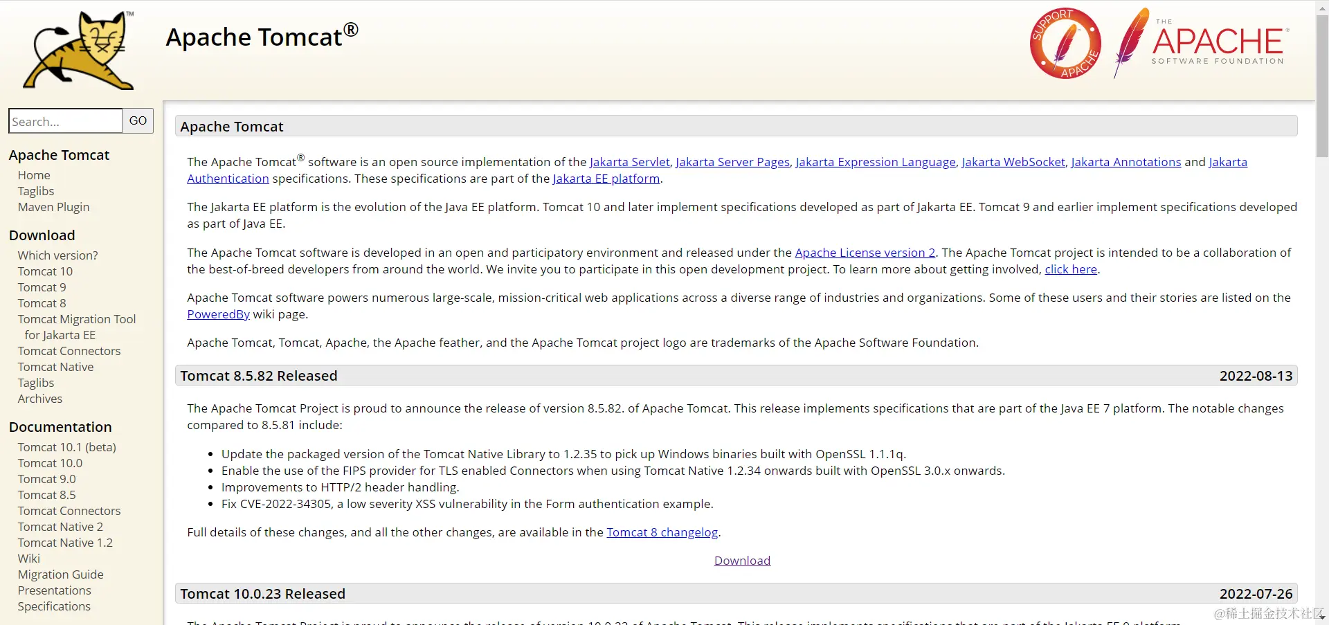The height and width of the screenshot is (625, 1329).
Task: Click the 2022-08-13 release date
Action: pos(1256,376)
